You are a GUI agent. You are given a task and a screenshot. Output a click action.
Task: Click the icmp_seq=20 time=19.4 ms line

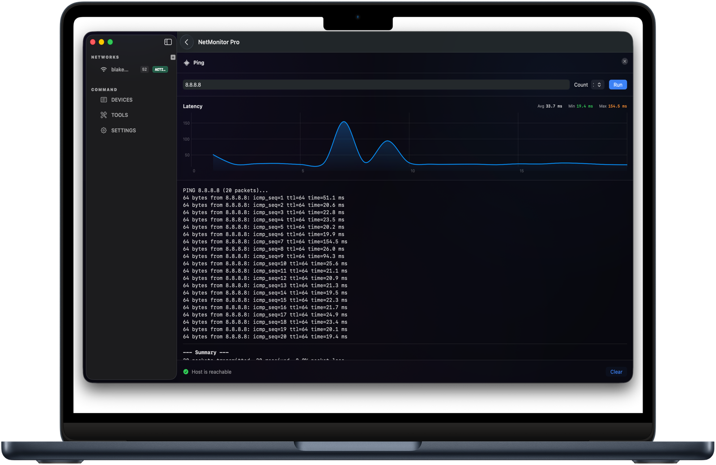click(265, 337)
